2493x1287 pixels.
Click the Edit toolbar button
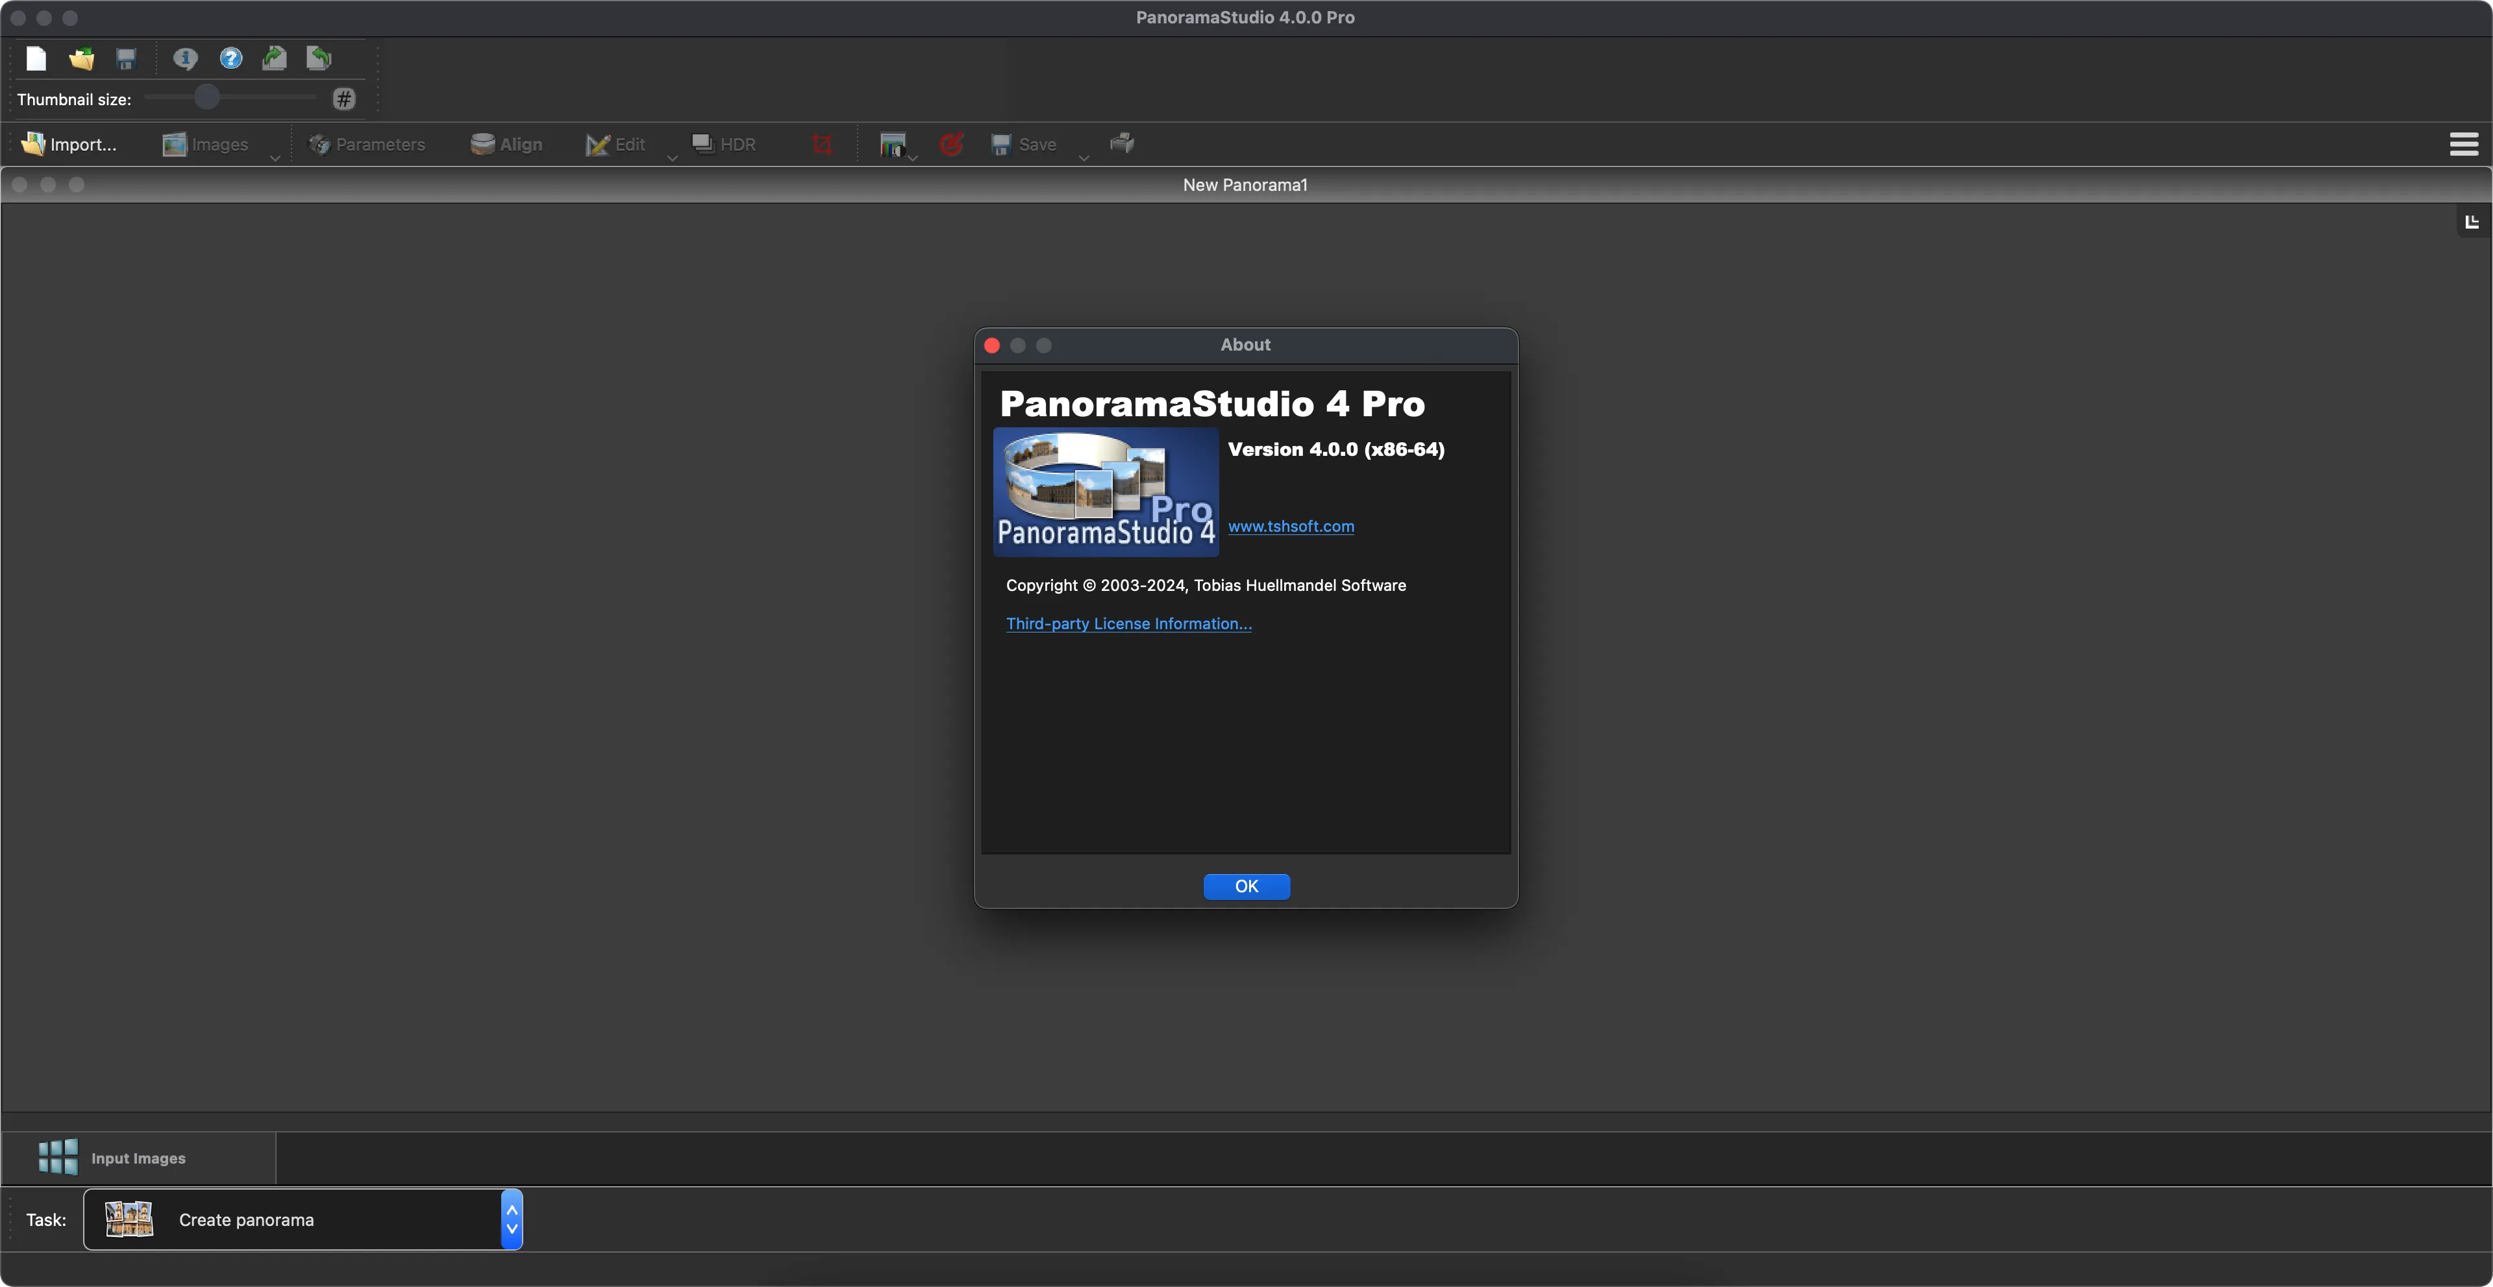(615, 144)
